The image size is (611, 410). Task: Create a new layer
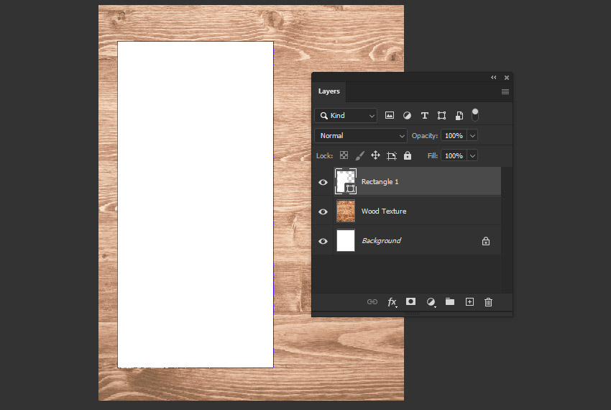pyautogui.click(x=469, y=302)
